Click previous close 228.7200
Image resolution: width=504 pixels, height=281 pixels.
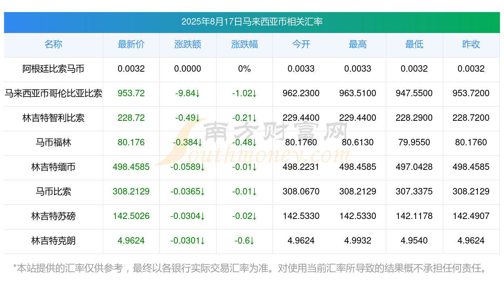tap(471, 118)
